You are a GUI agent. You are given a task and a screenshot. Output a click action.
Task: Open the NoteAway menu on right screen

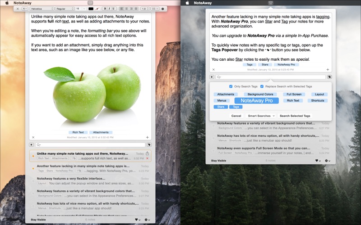click(203, 3)
